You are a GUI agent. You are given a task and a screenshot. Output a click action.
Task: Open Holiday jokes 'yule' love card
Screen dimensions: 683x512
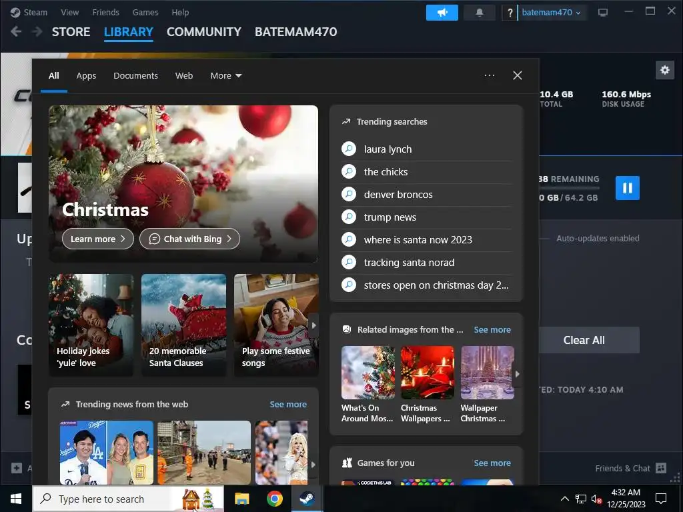click(x=91, y=325)
